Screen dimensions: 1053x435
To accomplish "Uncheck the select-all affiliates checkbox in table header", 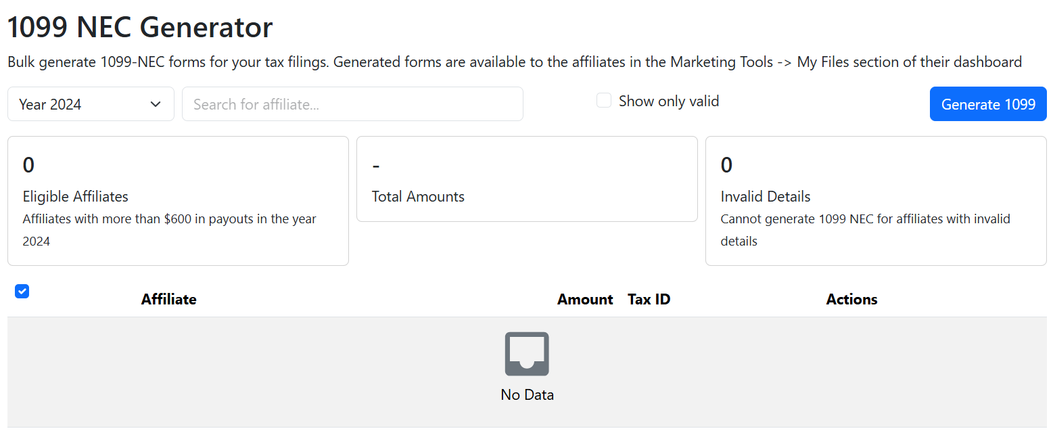I will click(22, 292).
